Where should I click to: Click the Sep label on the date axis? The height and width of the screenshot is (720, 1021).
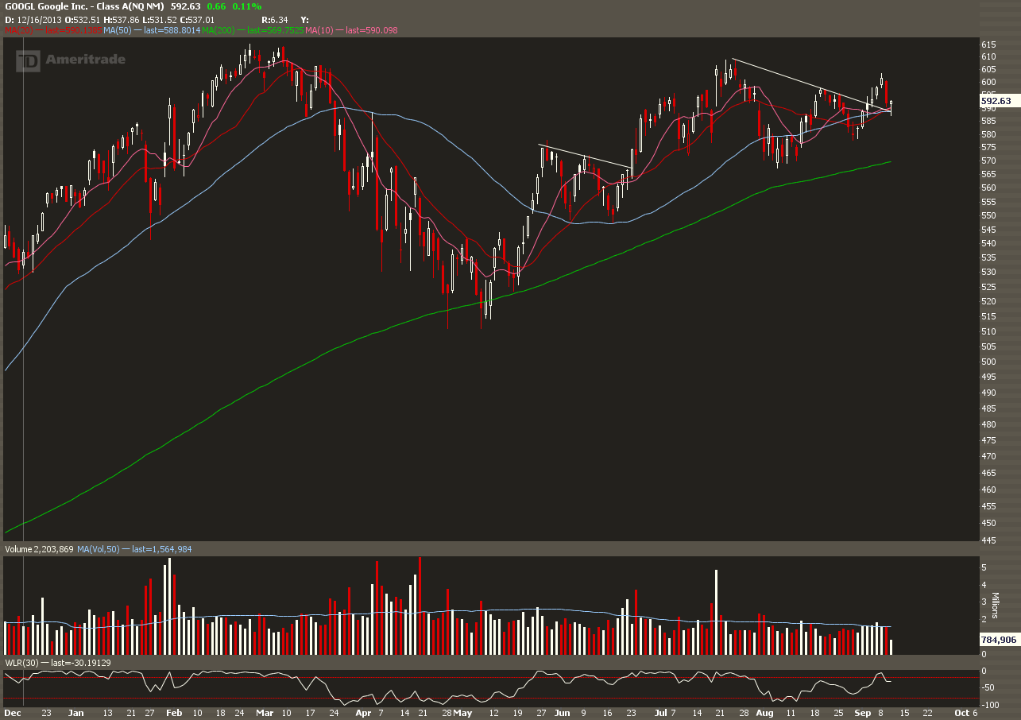862,713
